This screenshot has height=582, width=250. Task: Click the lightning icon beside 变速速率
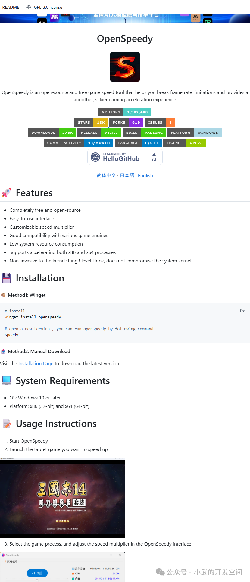[5, 562]
